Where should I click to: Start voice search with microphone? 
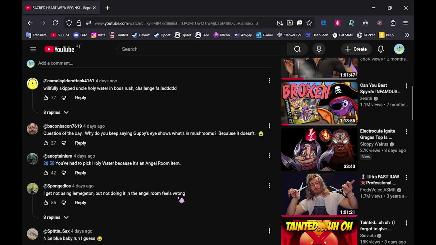[319, 49]
